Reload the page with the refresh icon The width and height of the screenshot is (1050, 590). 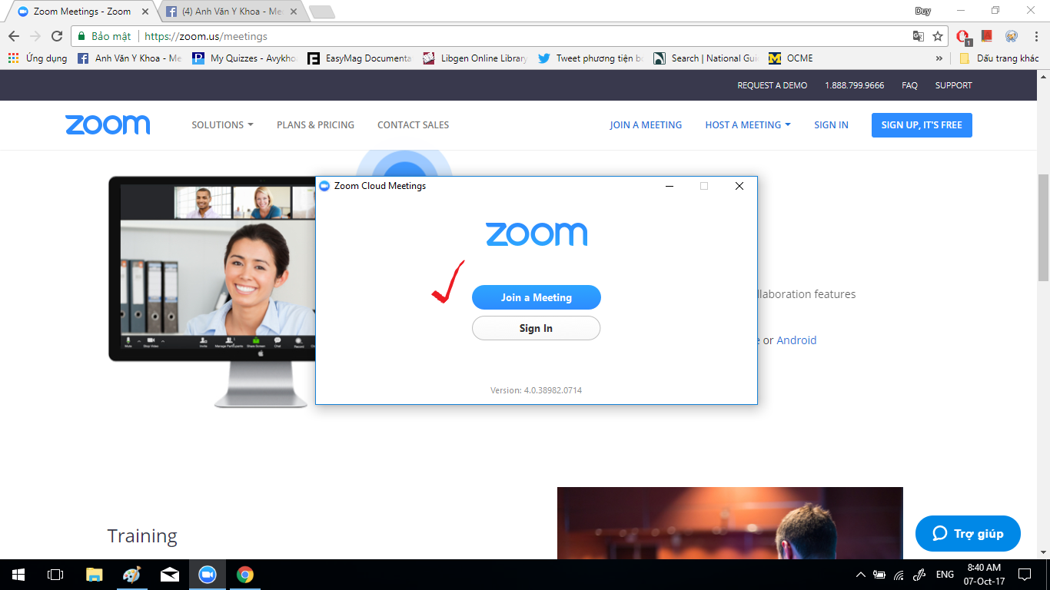click(56, 36)
